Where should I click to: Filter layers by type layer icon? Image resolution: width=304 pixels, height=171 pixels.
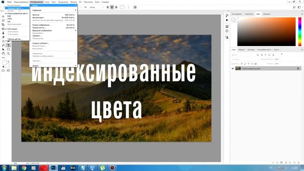point(266,55)
